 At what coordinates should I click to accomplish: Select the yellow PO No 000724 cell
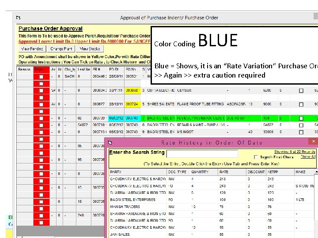(x=132, y=104)
